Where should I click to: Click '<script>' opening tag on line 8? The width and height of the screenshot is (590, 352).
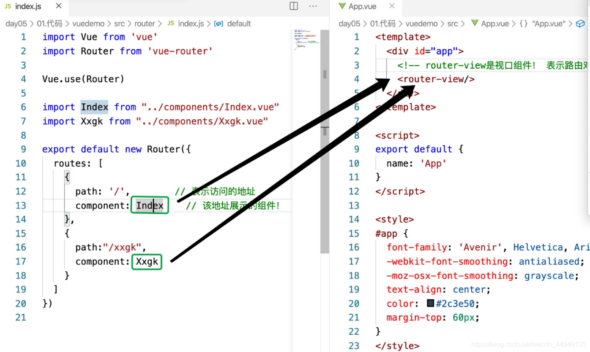coord(397,135)
